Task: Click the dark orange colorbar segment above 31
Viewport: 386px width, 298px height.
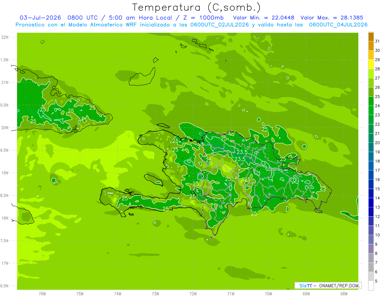Action: click(371, 37)
